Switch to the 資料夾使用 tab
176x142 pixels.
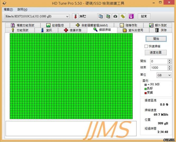click(x=133, y=30)
